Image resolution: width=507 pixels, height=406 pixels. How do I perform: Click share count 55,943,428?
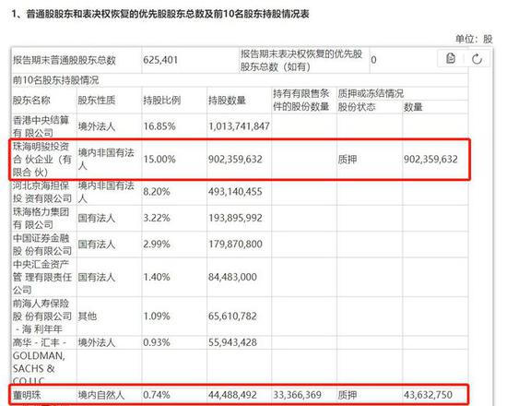(232, 342)
